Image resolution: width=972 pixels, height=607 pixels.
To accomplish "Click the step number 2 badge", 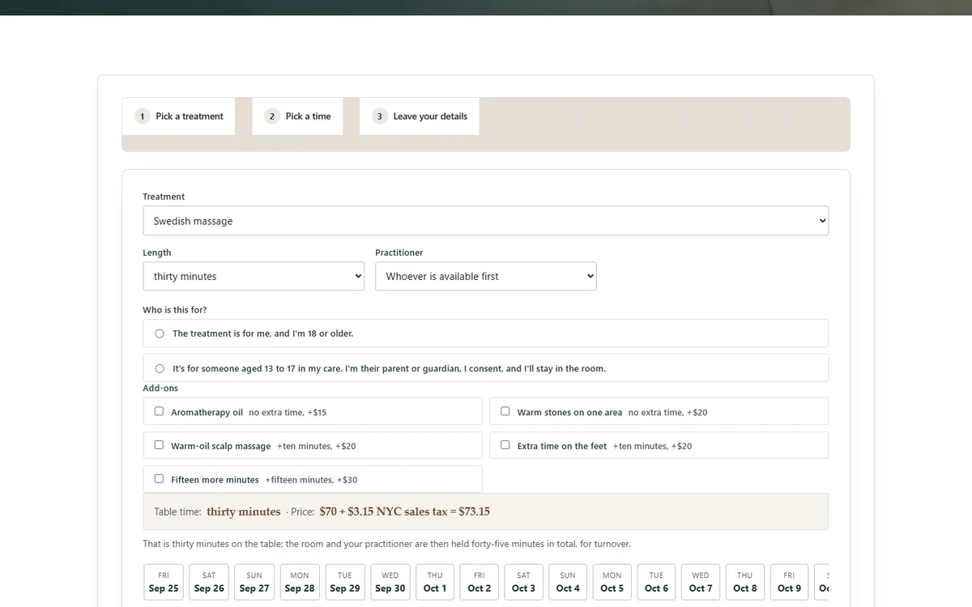I will (272, 117).
